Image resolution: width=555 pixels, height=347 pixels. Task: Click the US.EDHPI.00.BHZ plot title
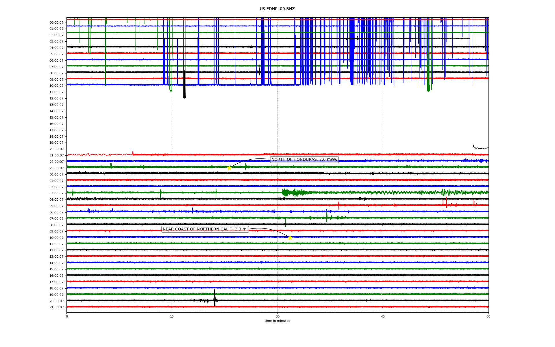click(x=277, y=9)
